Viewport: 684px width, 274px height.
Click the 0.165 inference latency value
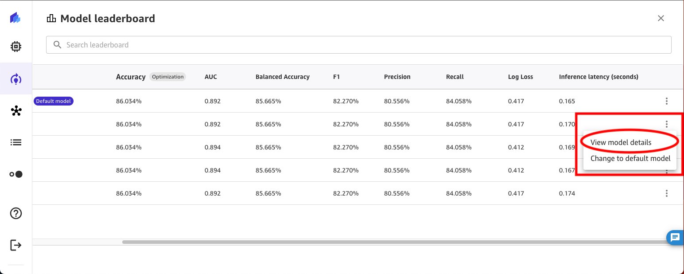pyautogui.click(x=567, y=101)
